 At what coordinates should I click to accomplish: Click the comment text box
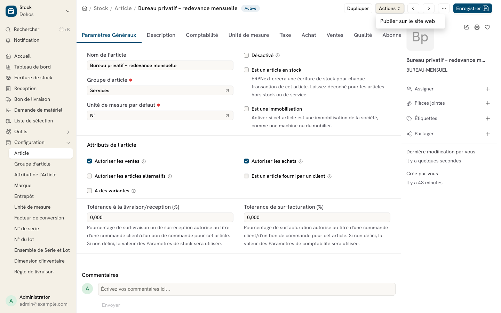tap(247, 289)
